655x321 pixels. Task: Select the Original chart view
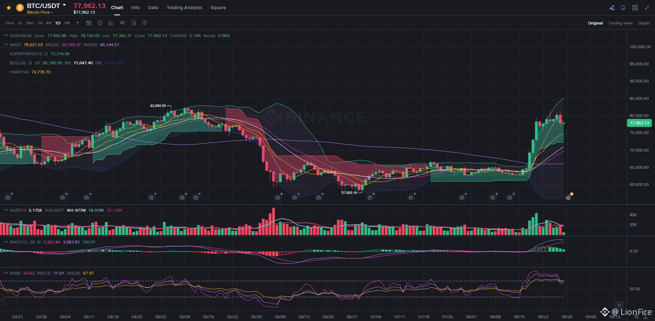(x=595, y=23)
